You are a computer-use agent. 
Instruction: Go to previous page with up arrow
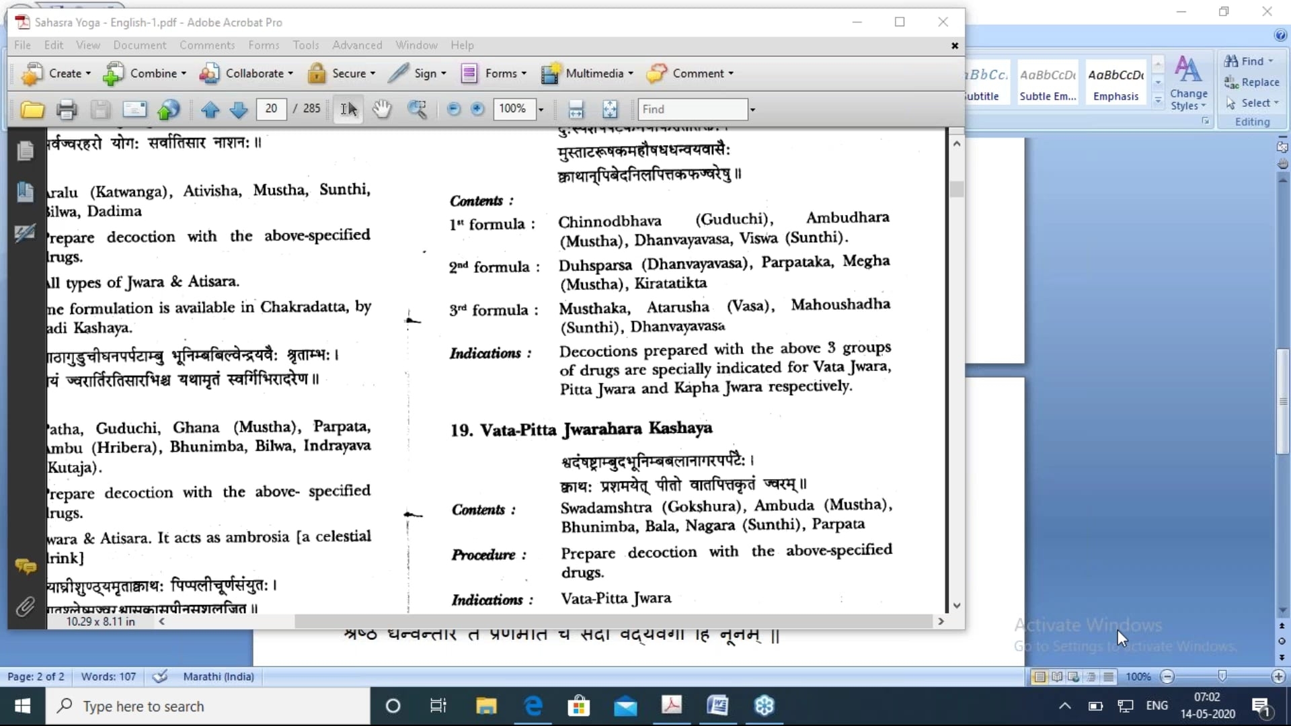(210, 110)
